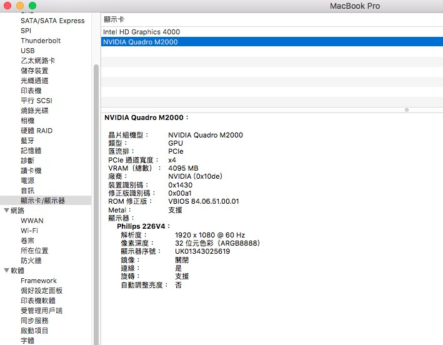The width and height of the screenshot is (443, 345).
Task: Click PCIe lane width value x4
Action: 172,160
